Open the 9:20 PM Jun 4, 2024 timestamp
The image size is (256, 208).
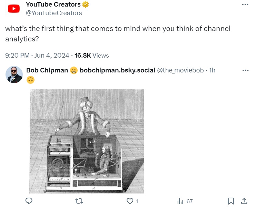pyautogui.click(x=37, y=55)
